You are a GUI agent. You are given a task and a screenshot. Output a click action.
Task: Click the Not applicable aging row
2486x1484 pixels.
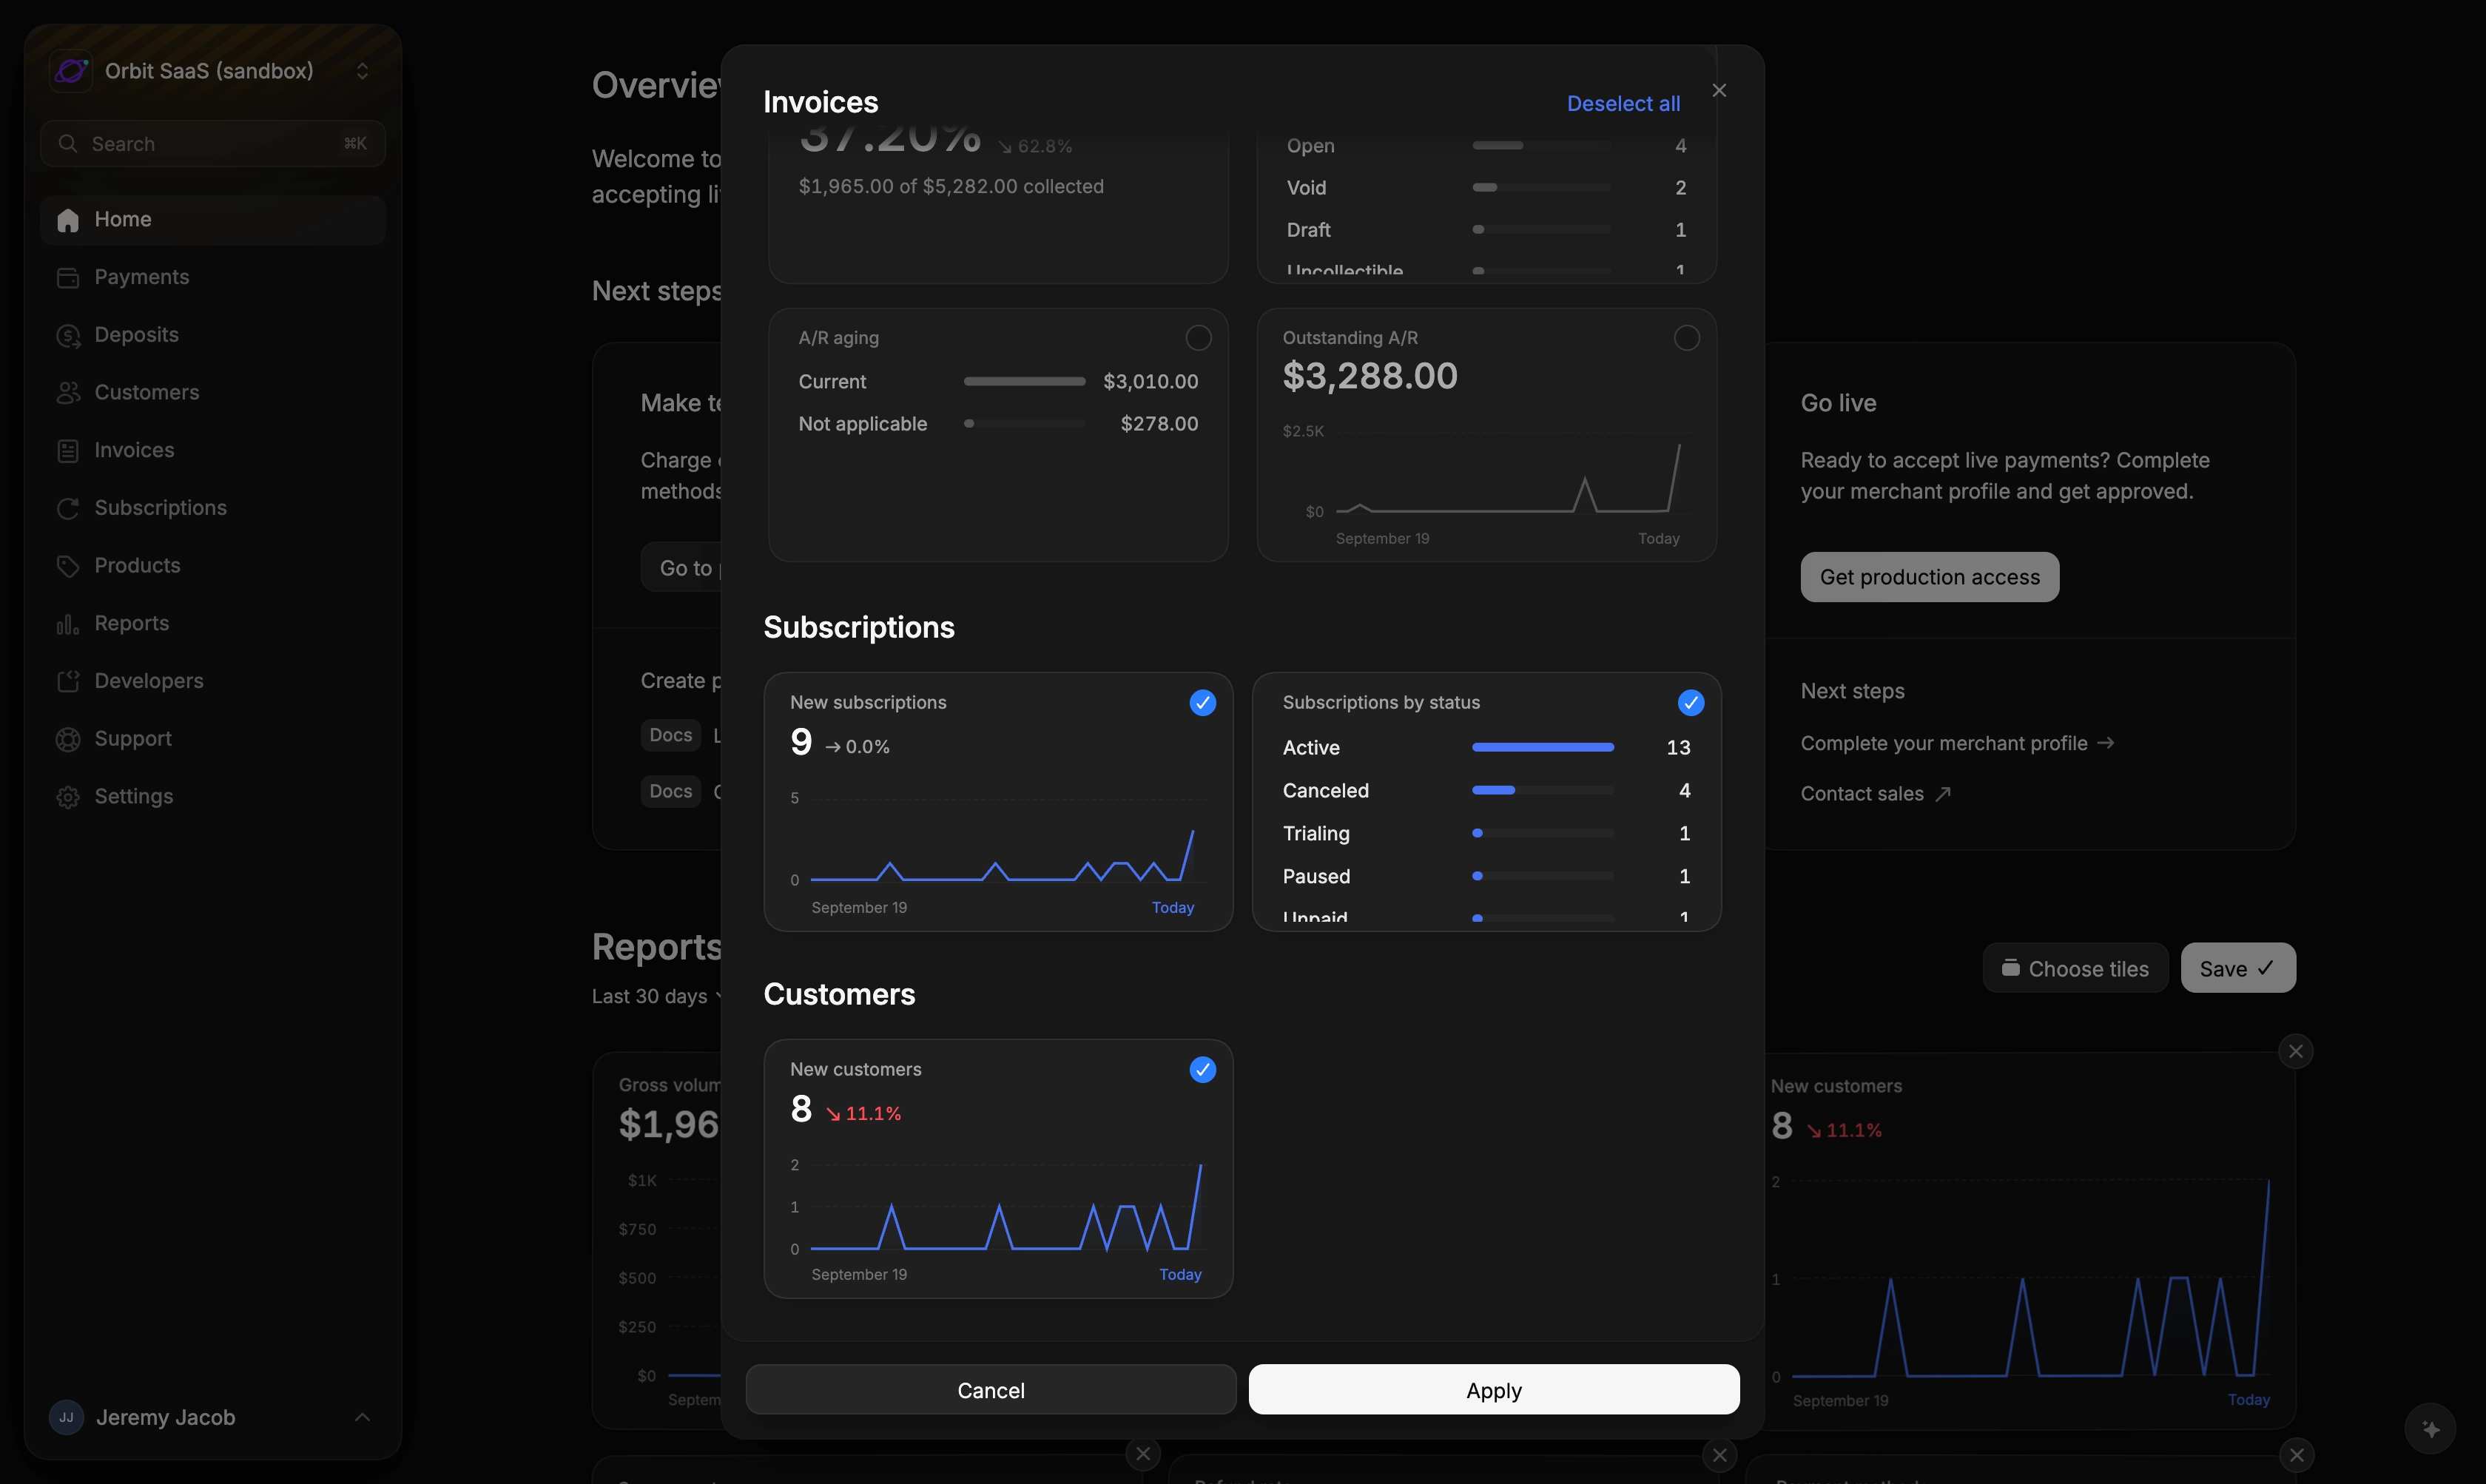click(998, 423)
